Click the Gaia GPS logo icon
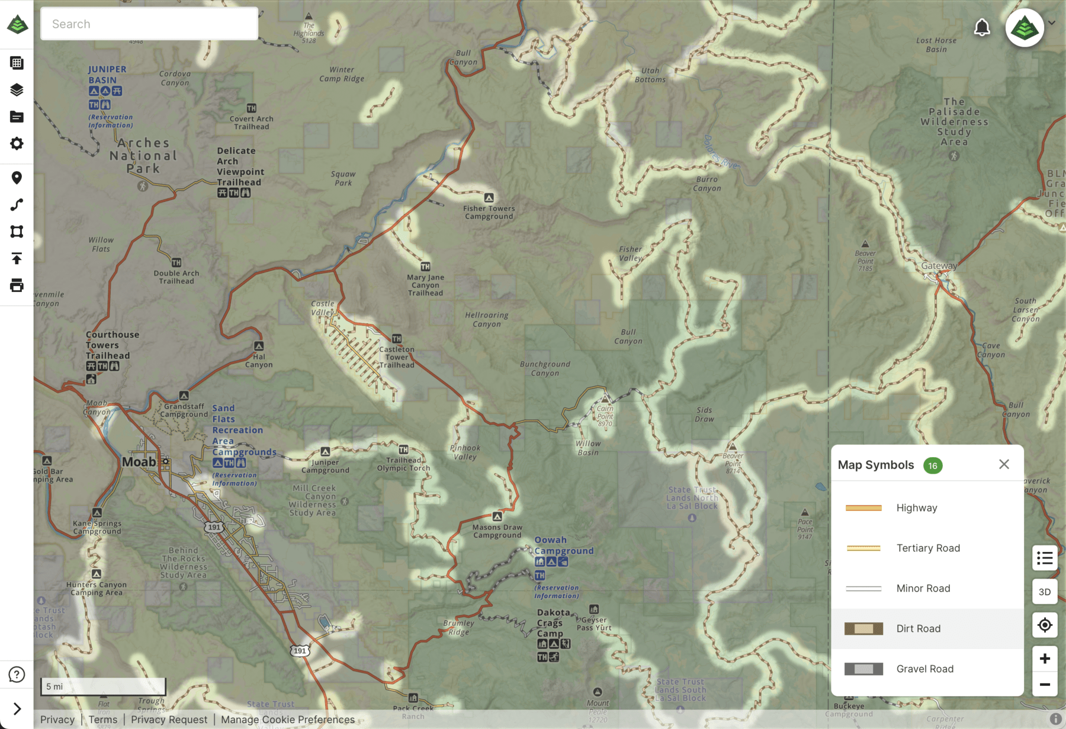Image resolution: width=1066 pixels, height=729 pixels. (17, 24)
